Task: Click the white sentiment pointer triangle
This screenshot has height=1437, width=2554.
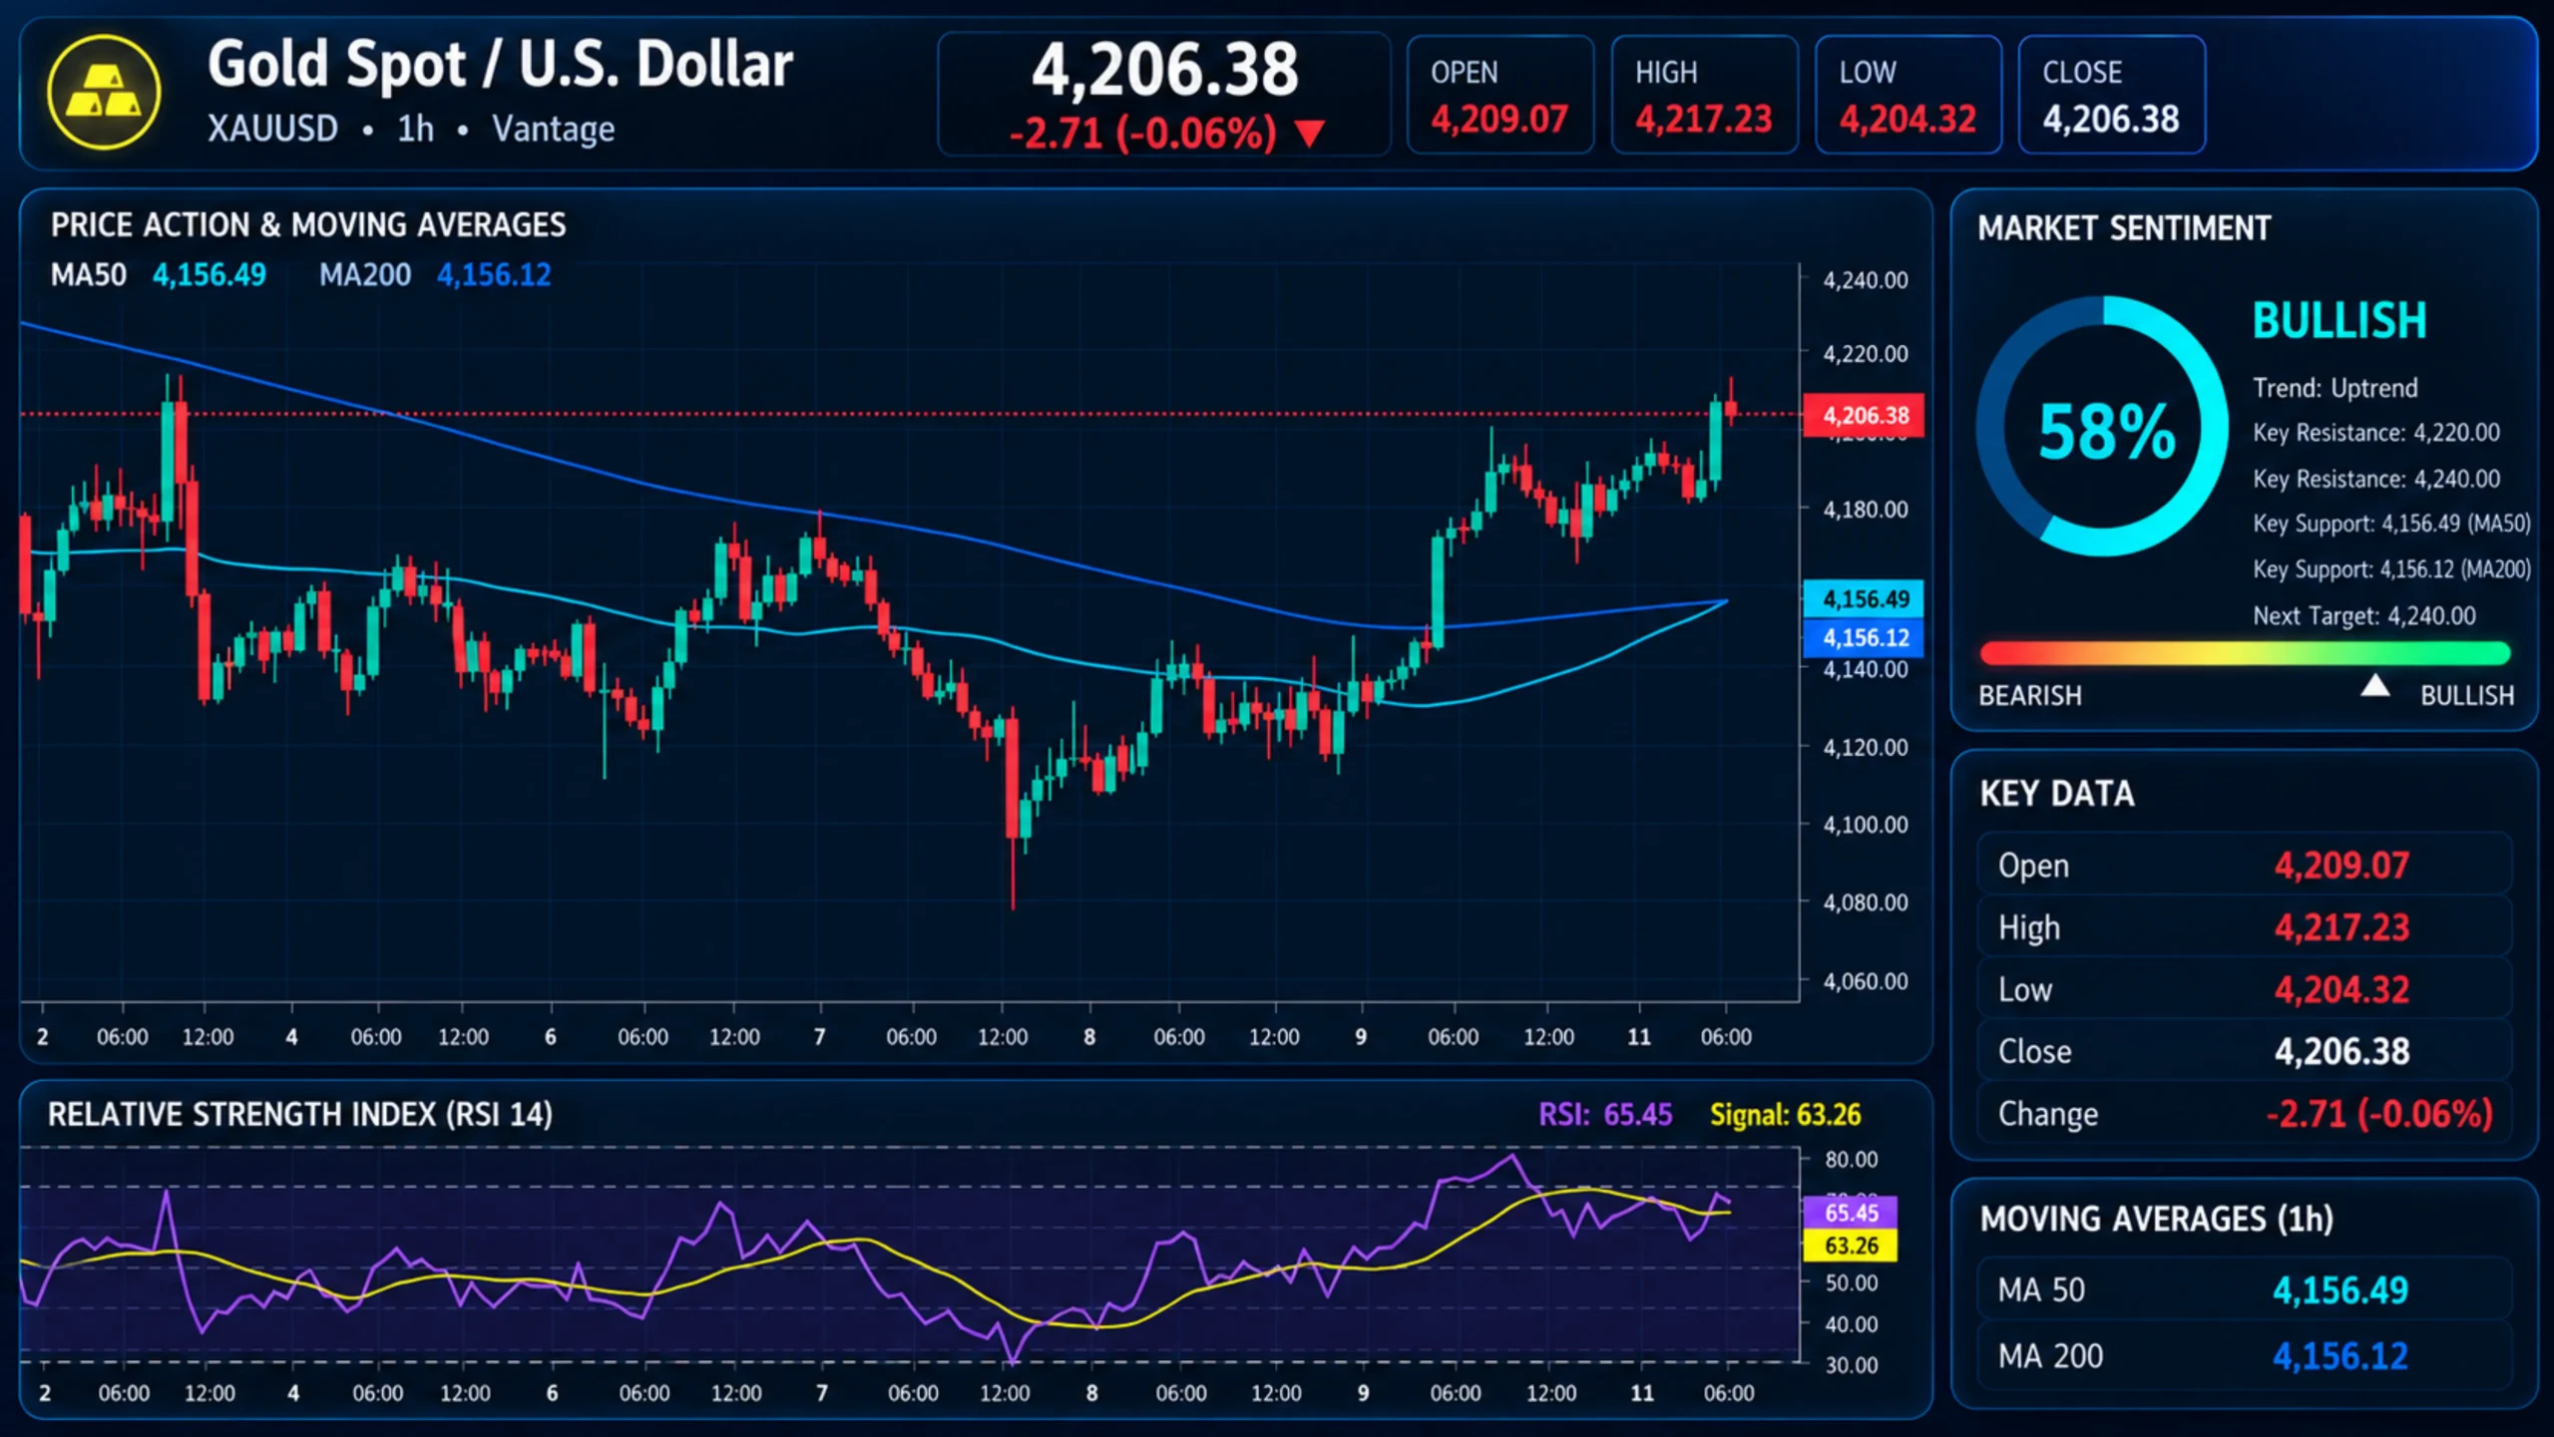Action: coord(2375,686)
